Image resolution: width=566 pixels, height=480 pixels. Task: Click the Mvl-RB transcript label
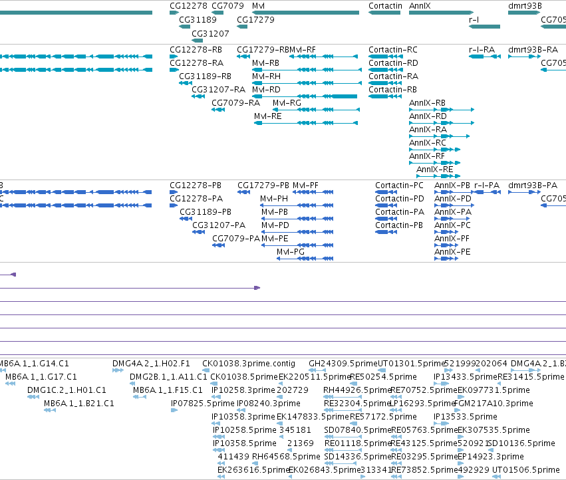[x=265, y=62]
